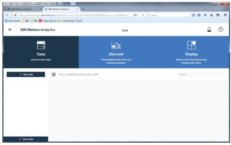The image size is (231, 145).
Task: Click the browser back arrow
Action: [x=7, y=15]
